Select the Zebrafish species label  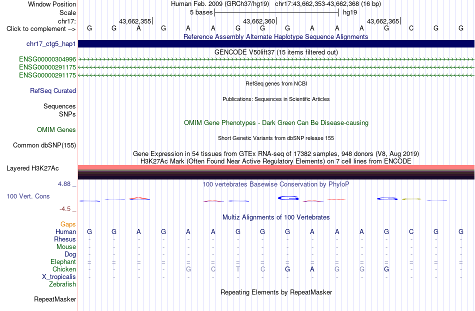click(62, 284)
